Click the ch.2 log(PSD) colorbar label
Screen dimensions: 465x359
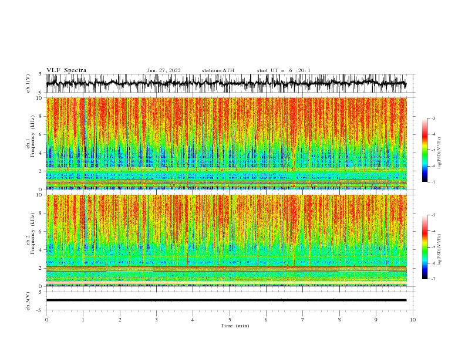pyautogui.click(x=439, y=250)
